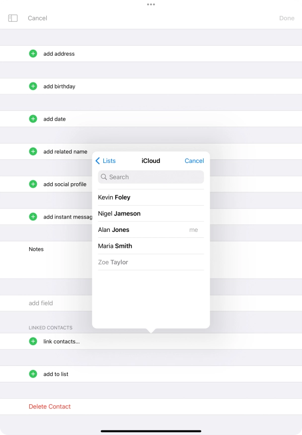Toggle the sidebar panel icon
Viewport: 302px width, 435px height.
click(13, 18)
